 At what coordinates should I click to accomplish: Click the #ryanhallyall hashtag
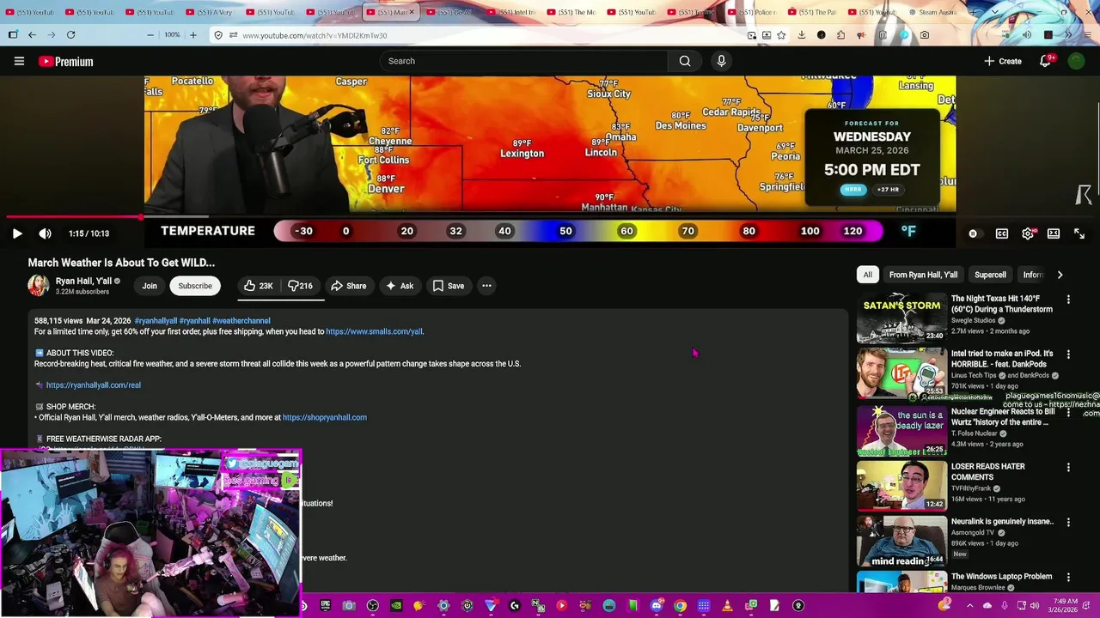(156, 321)
